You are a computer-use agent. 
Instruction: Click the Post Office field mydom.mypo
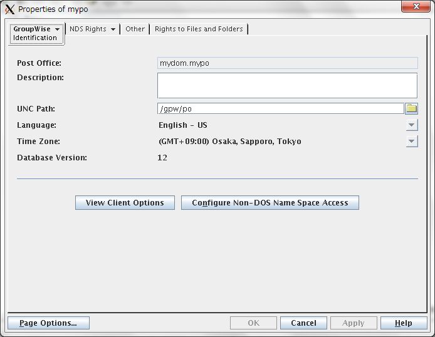coord(288,63)
